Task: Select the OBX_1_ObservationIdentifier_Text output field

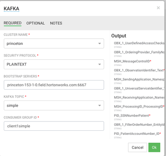Action: [139, 70]
